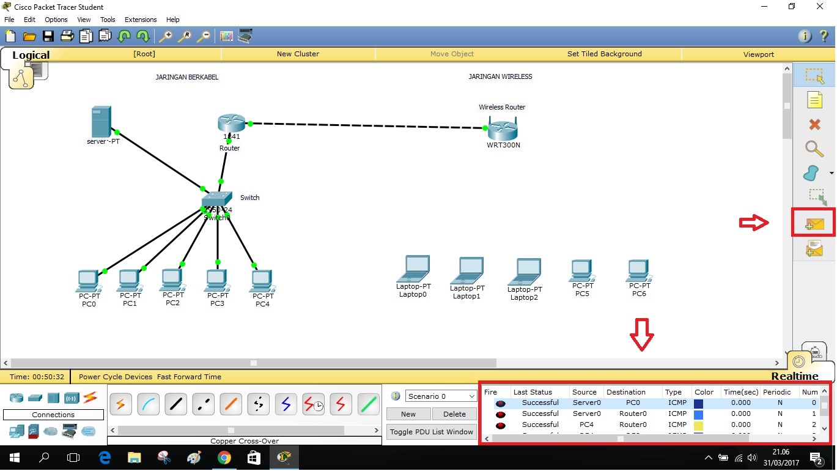Image resolution: width=837 pixels, height=471 pixels.
Task: Click Toggle PDU List Window button
Action: (432, 432)
